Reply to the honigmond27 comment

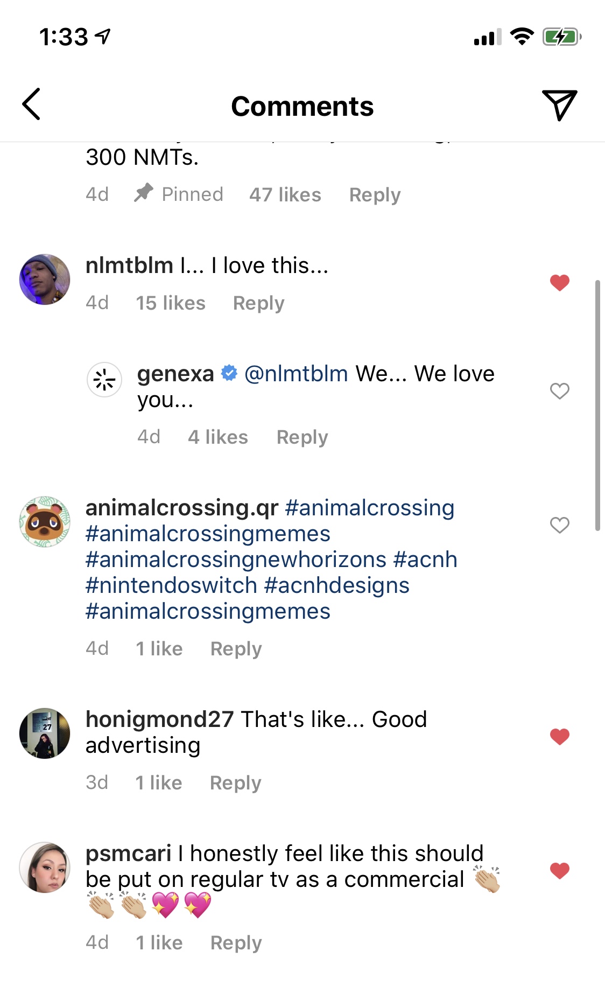coord(235,783)
